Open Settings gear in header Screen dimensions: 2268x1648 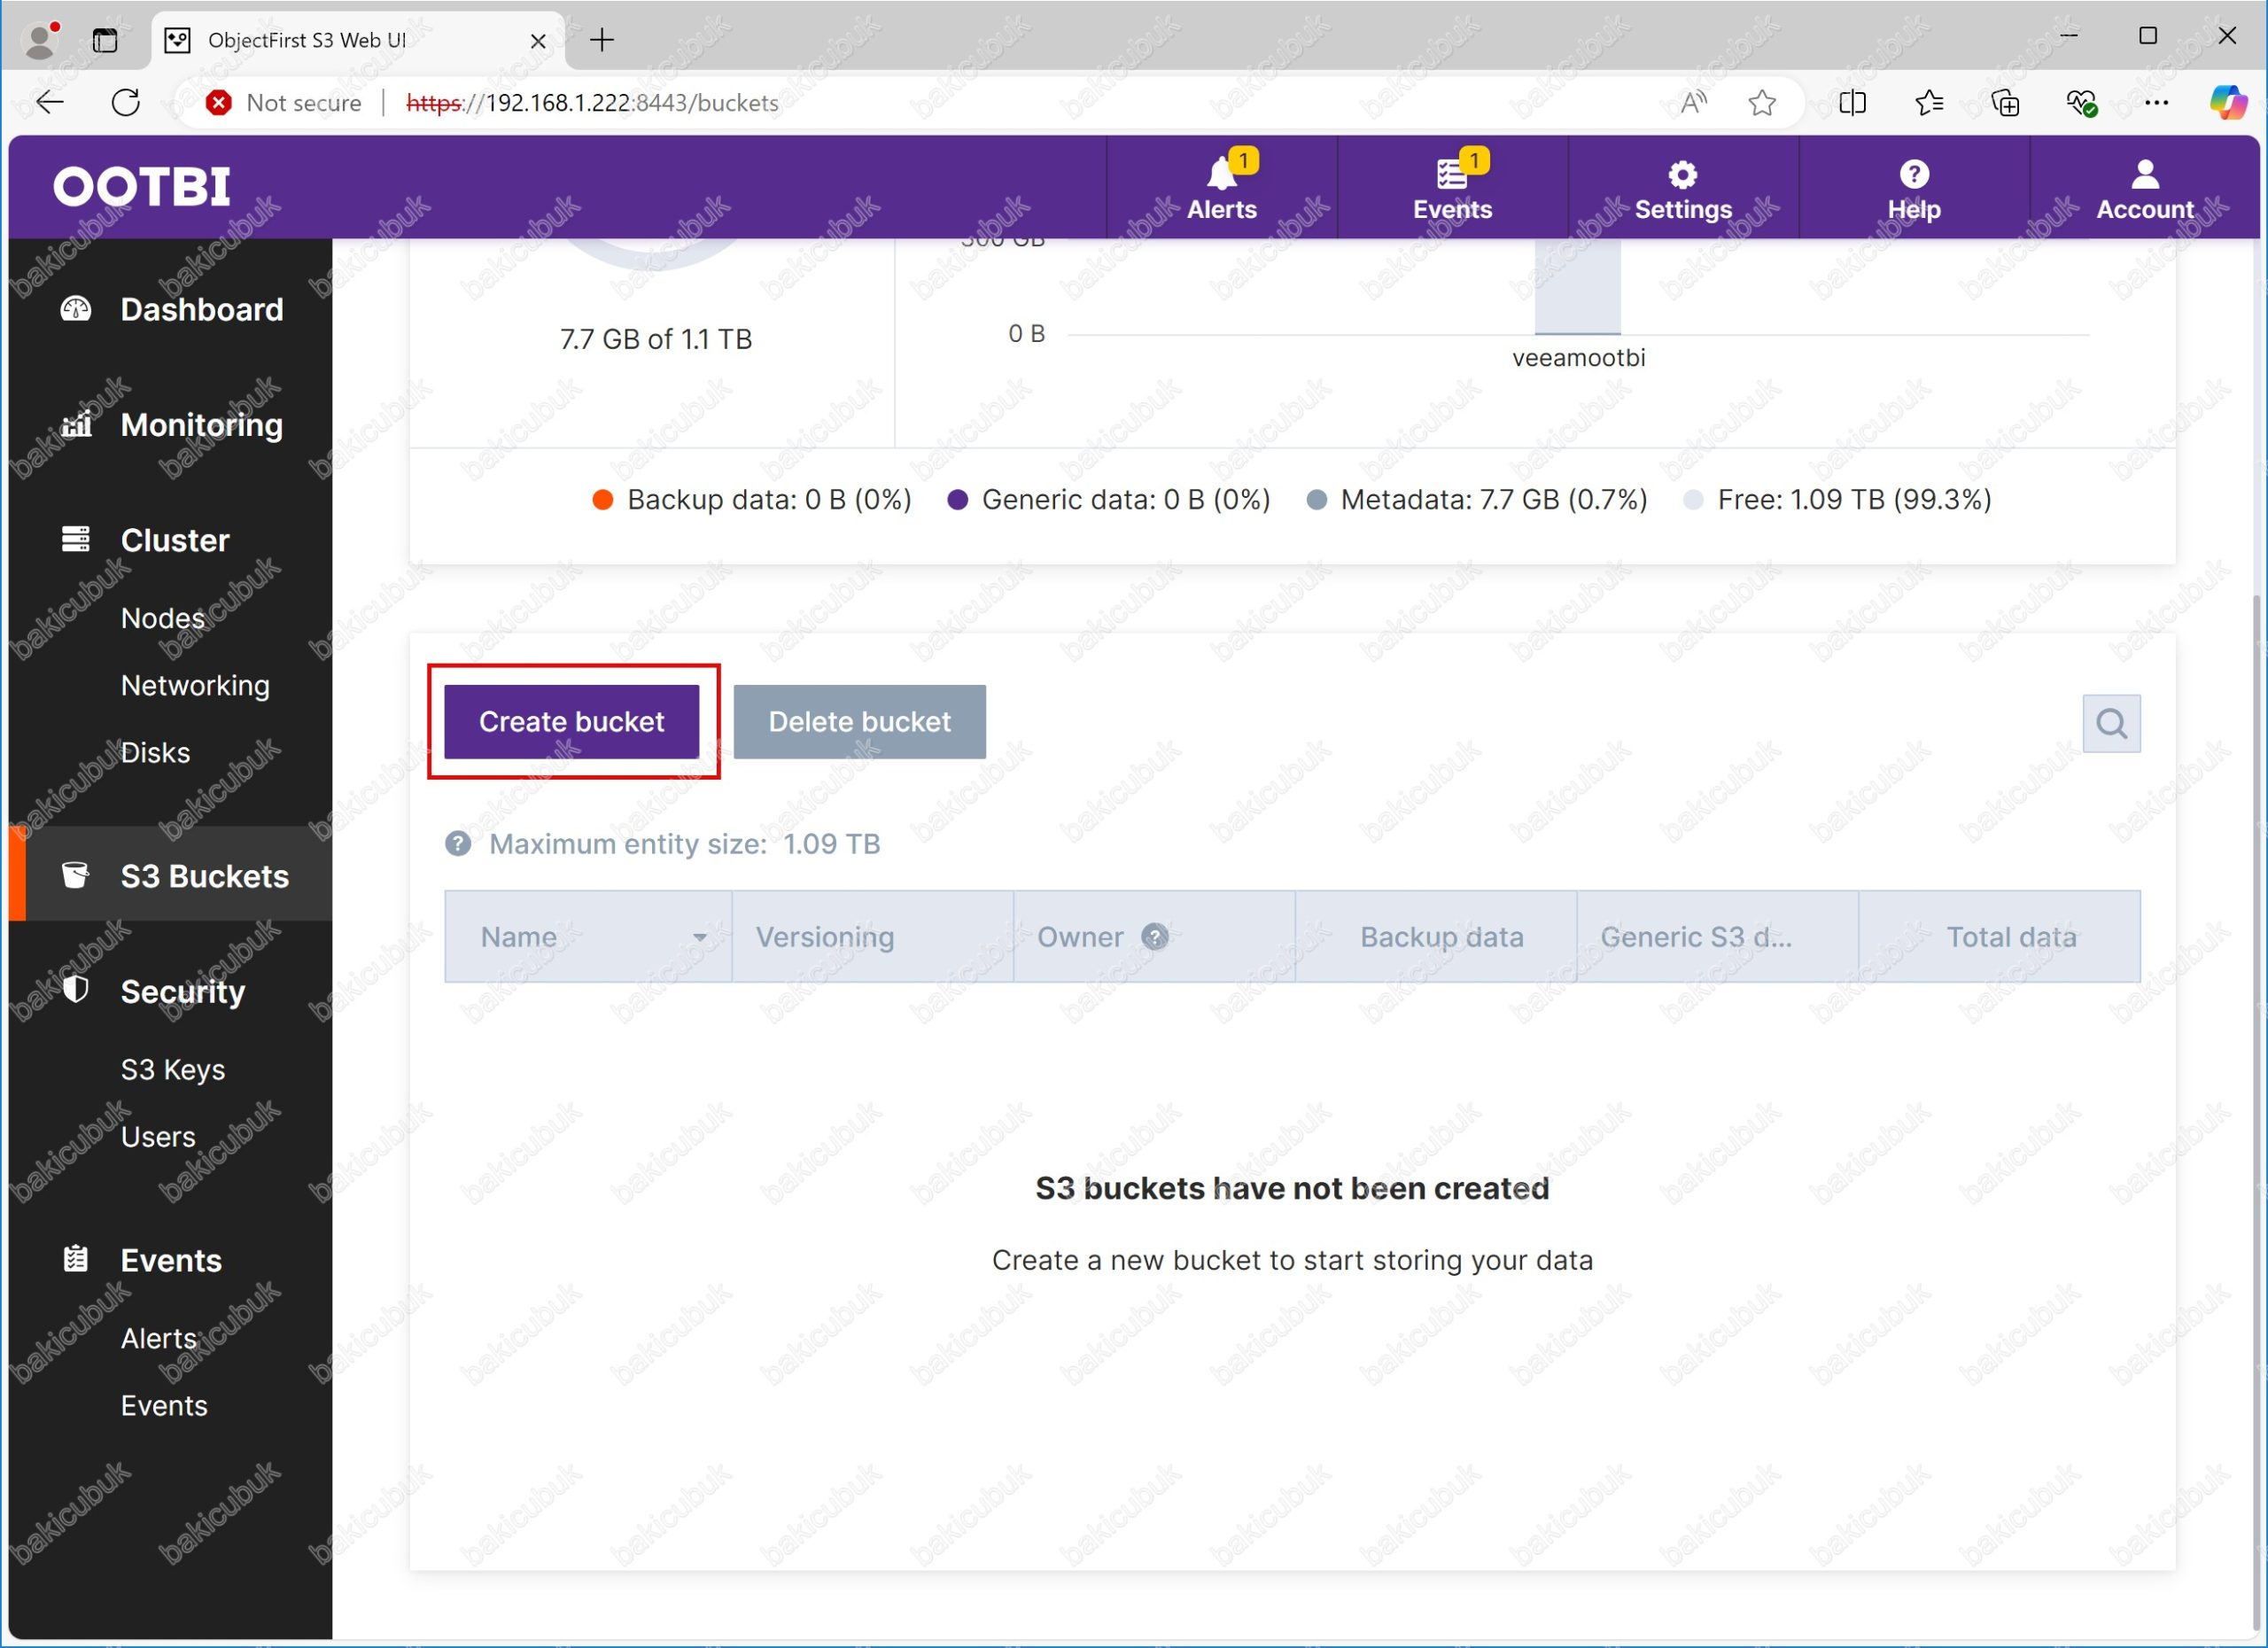(x=1682, y=187)
